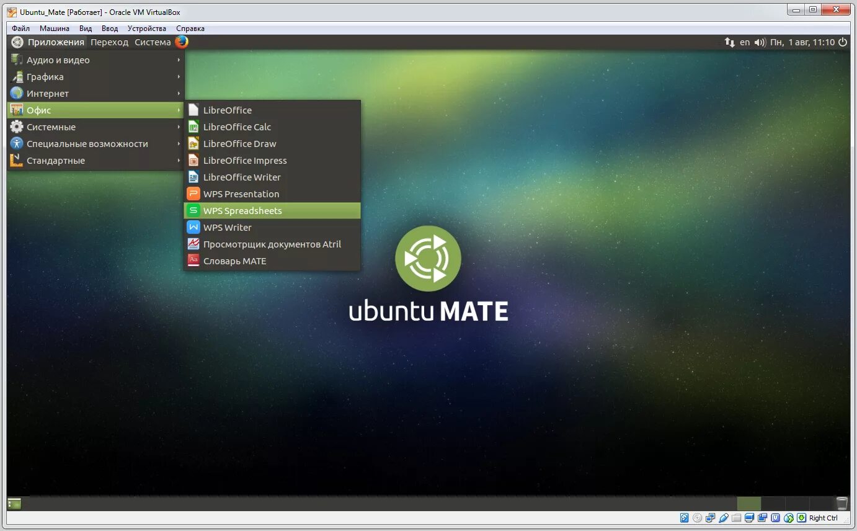Screen dimensions: 857x531
Task: Open the VirtualBox Машина menu
Action: [x=55, y=29]
